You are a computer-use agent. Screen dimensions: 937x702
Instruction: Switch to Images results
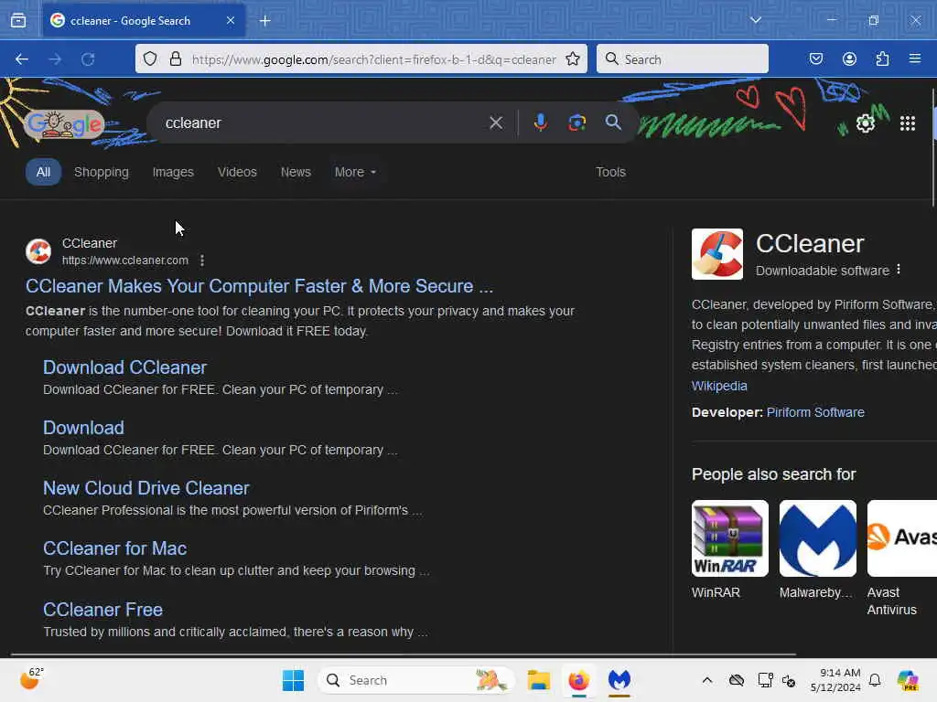[173, 172]
